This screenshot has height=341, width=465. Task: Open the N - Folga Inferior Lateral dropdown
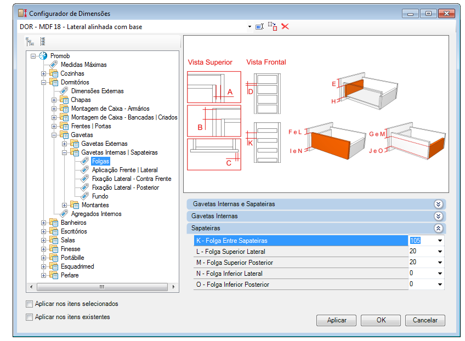coord(440,274)
